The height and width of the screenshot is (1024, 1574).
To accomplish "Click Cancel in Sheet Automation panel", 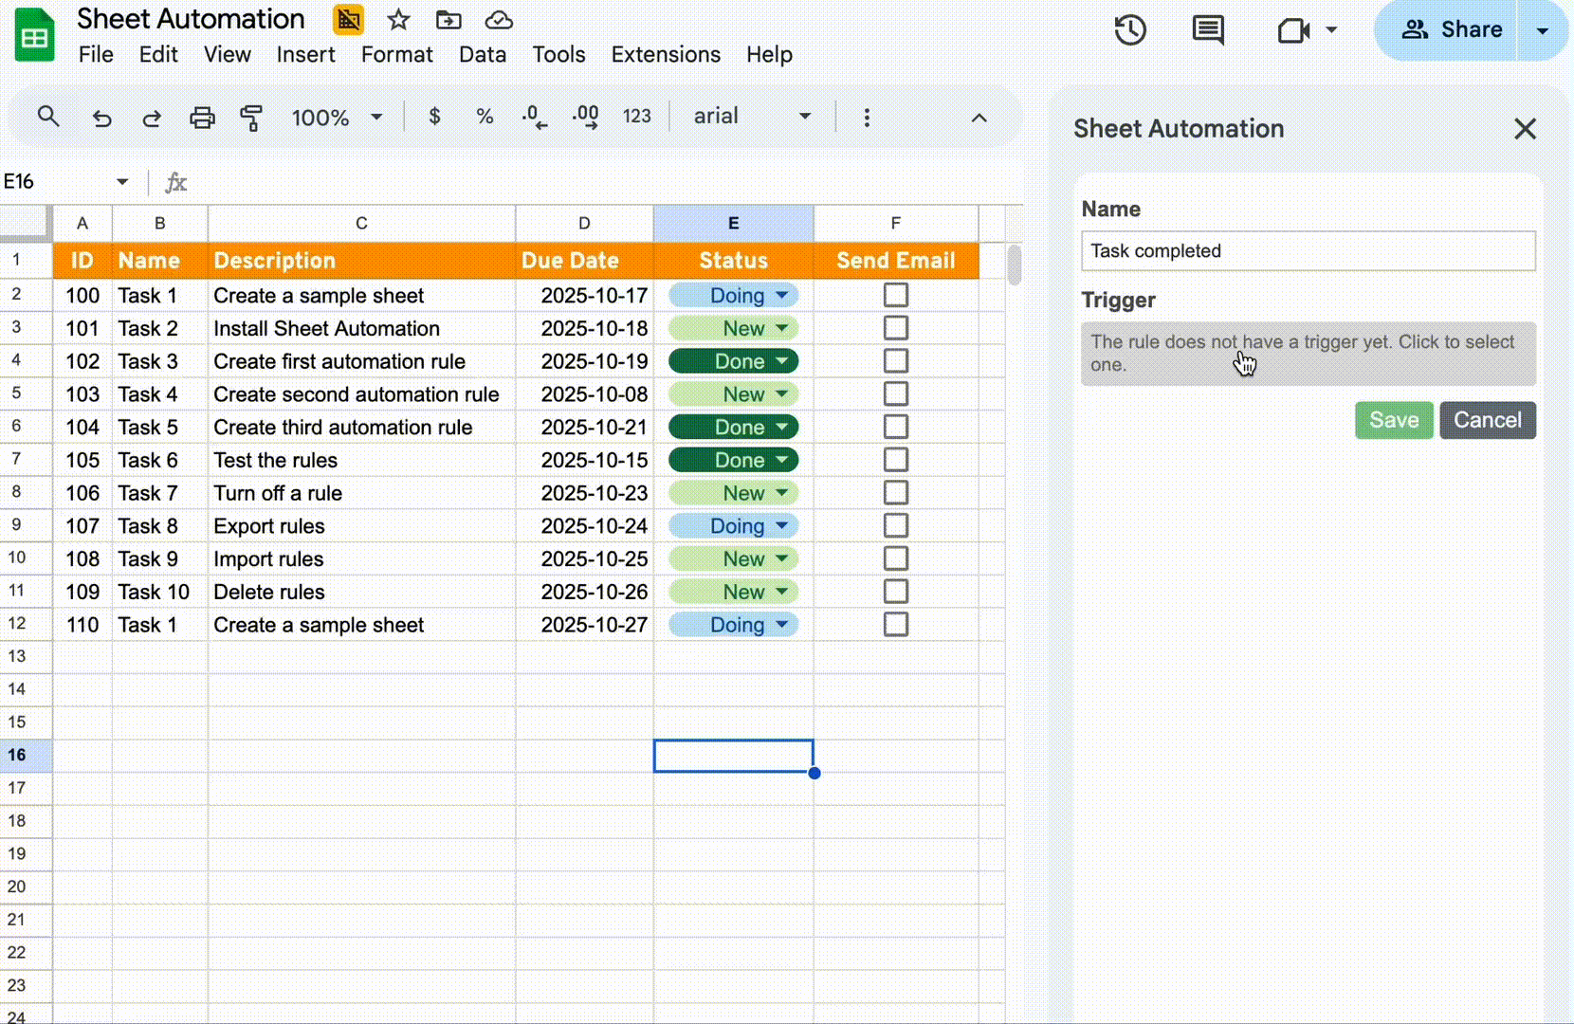I will pyautogui.click(x=1487, y=420).
